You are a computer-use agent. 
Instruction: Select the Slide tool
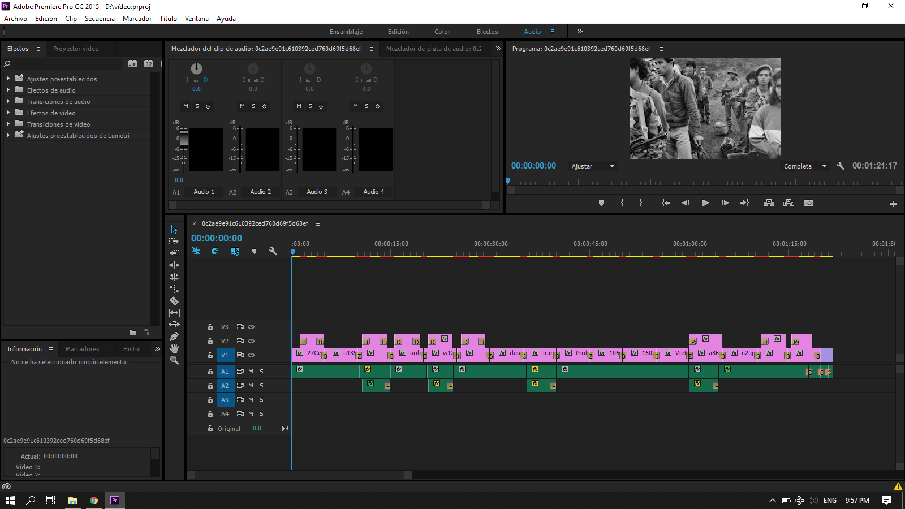pyautogui.click(x=174, y=325)
